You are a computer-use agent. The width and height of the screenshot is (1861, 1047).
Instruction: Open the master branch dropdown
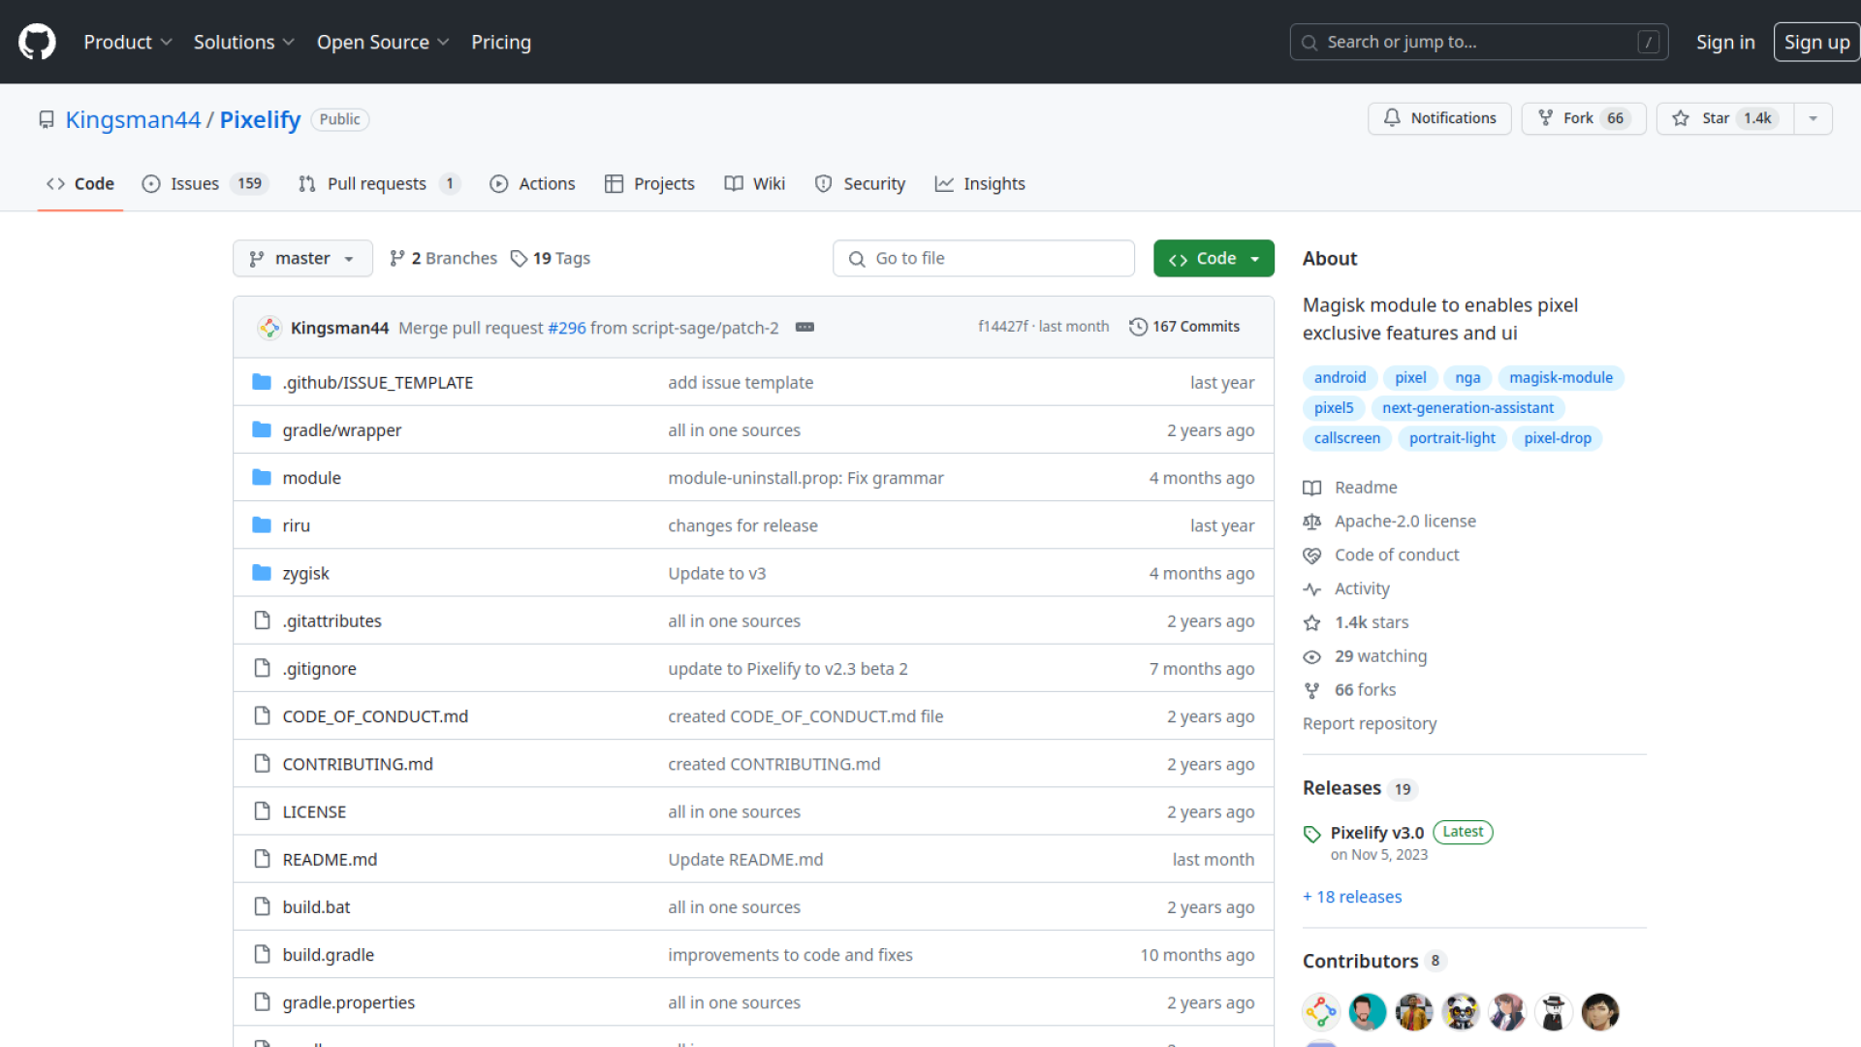(x=302, y=259)
